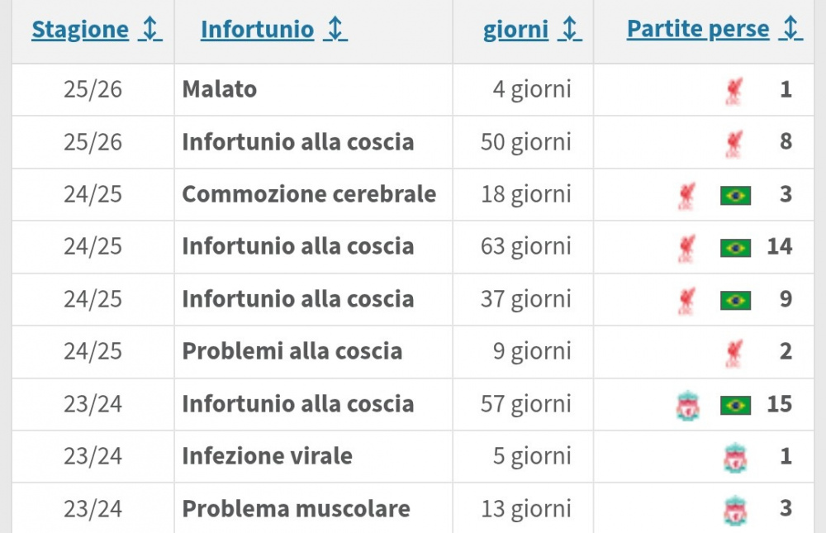
Task: Click sort arrow next to Infortunio
Action: pyautogui.click(x=335, y=30)
